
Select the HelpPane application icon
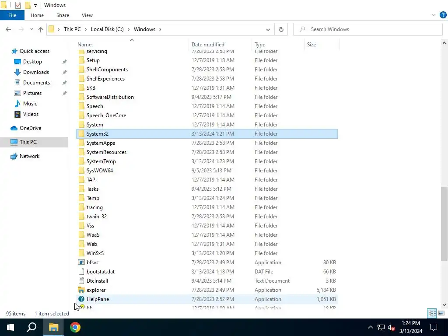[x=81, y=299]
